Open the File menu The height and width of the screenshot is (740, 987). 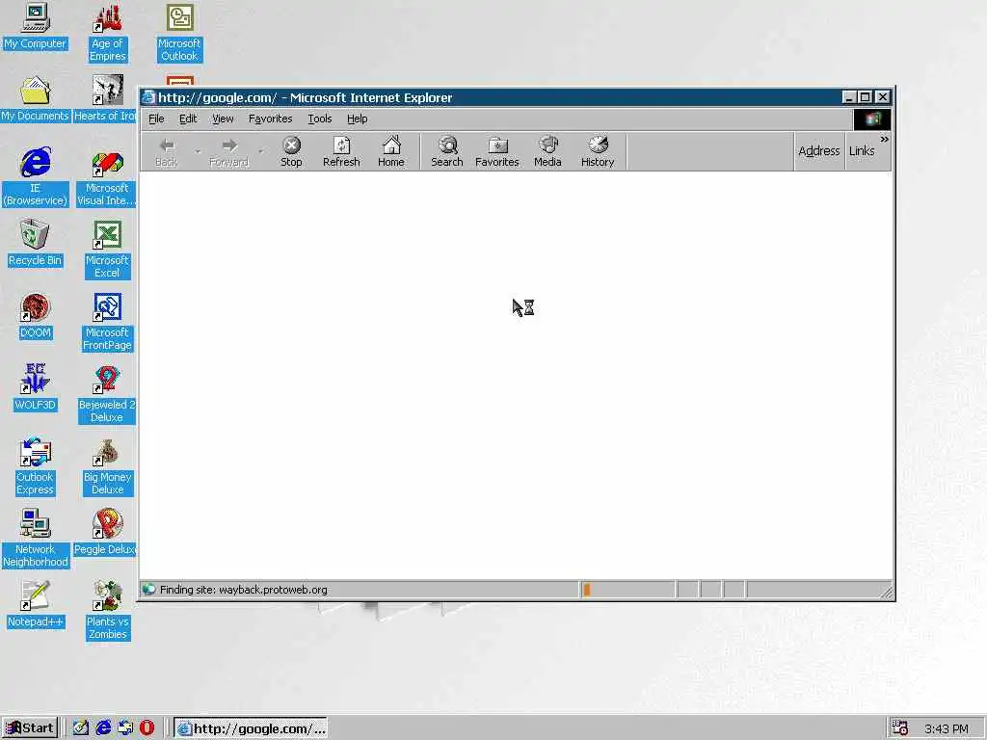156,119
